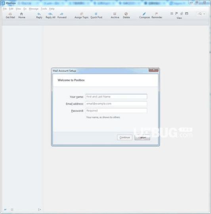The width and height of the screenshot is (211, 214).
Task: Click the lines icon in status bar
Action: click(x=12, y=210)
